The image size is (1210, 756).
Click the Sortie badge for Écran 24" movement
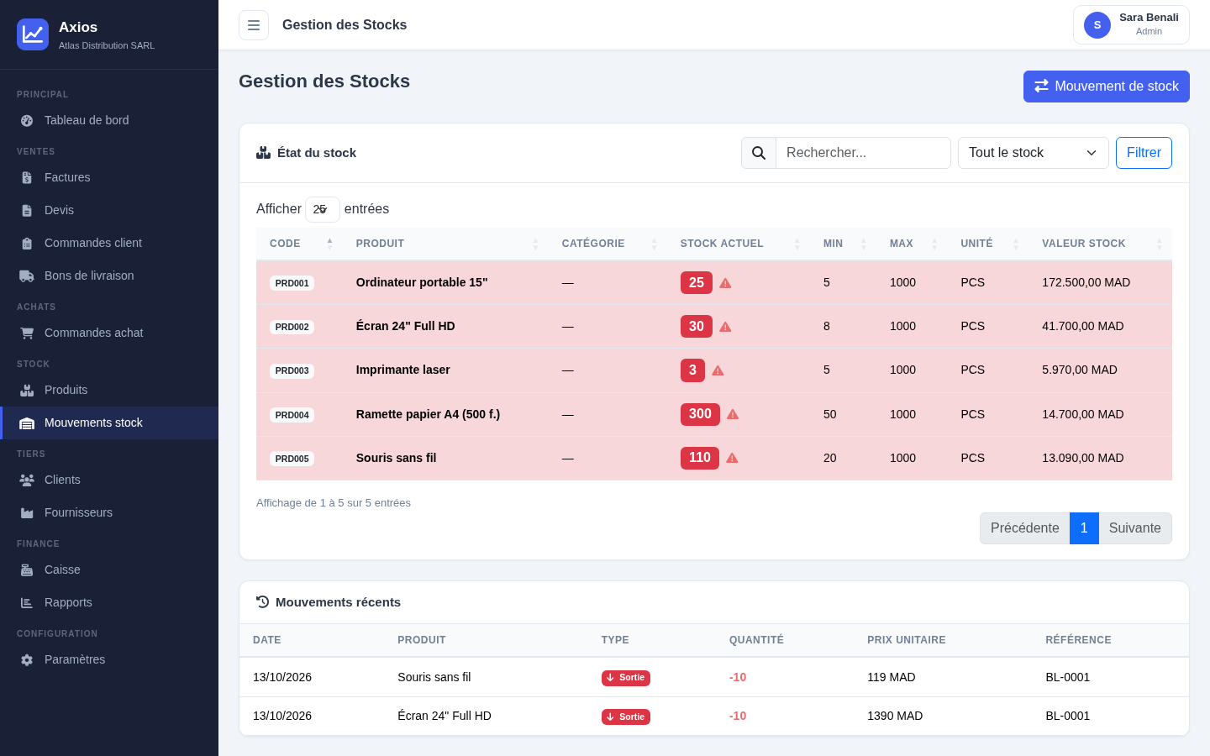[x=625, y=717]
